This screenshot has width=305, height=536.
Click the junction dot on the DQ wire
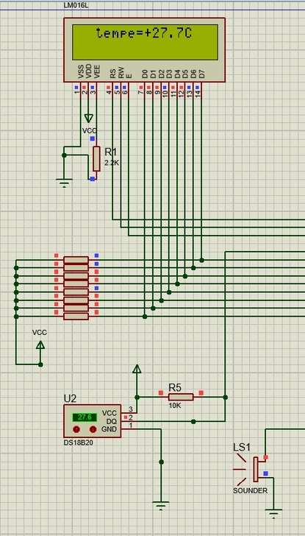pos(193,421)
